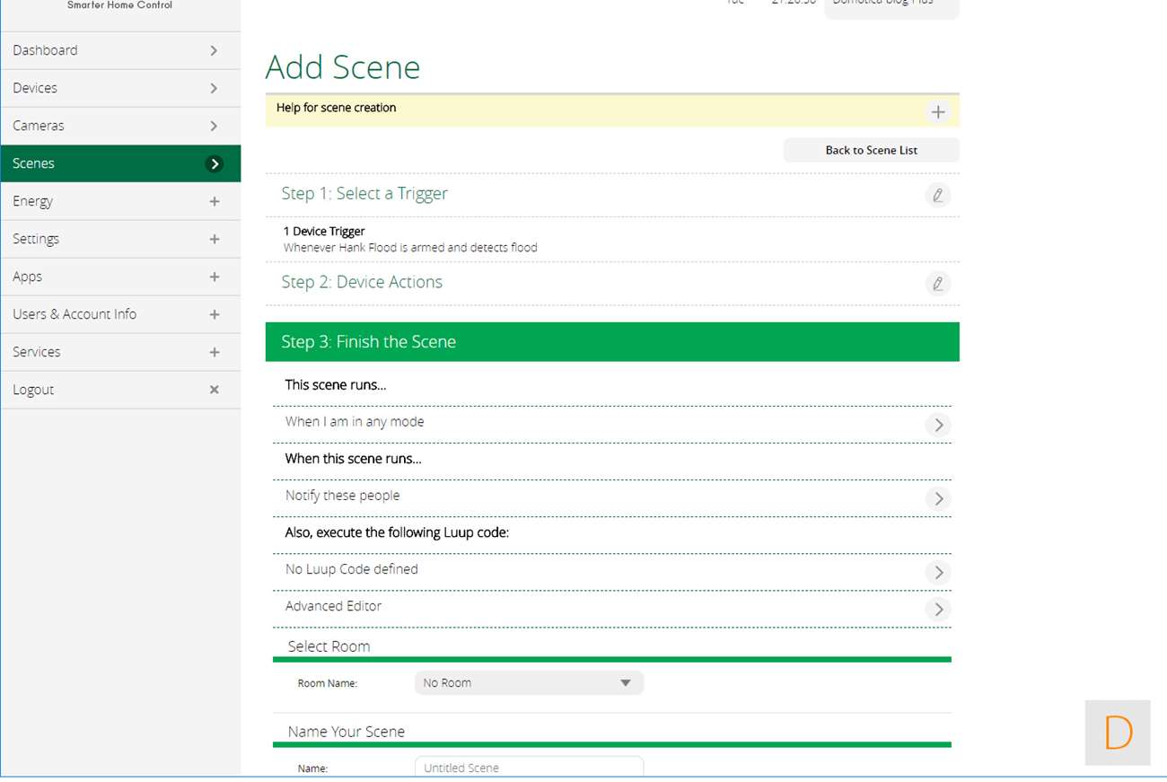Image resolution: width=1167 pixels, height=782 pixels.
Task: Click the Logout X icon in sidebar
Action: [x=214, y=390]
